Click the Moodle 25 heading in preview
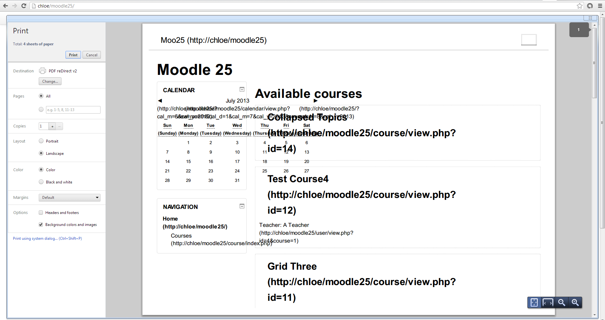Screen dimensions: 605x320 (195, 70)
